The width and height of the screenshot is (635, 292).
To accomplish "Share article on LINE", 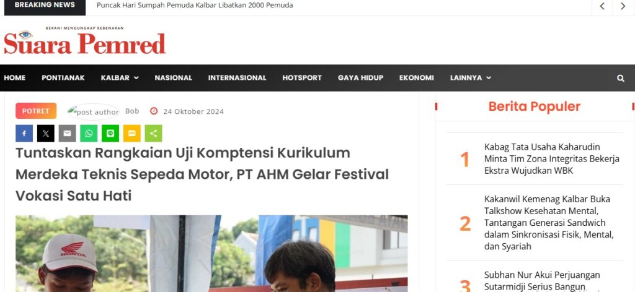I will 110,133.
